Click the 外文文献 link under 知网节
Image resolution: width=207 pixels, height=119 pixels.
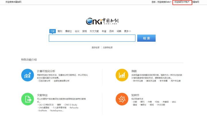coord(161,105)
